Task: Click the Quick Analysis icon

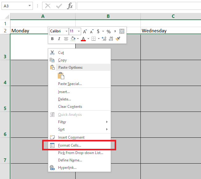Action: click(x=52, y=115)
